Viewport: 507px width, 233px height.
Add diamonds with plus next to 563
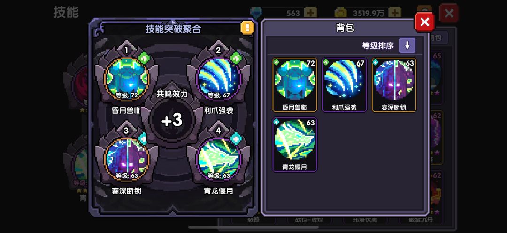(x=310, y=13)
